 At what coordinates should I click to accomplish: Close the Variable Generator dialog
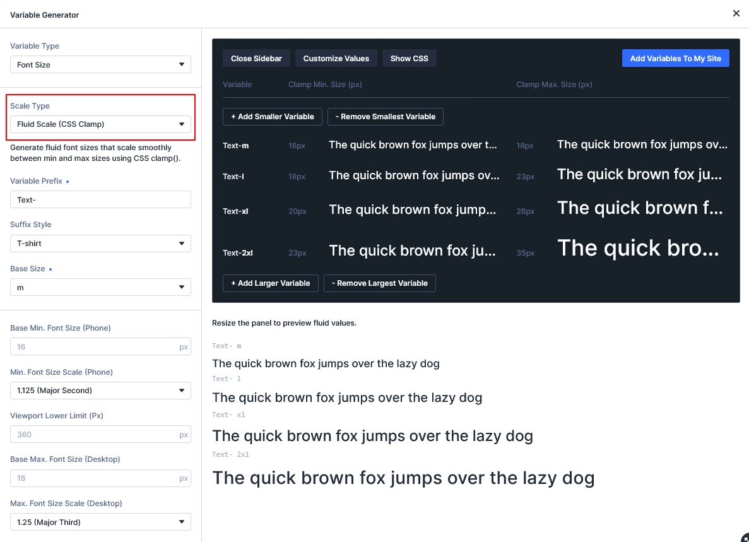[x=736, y=13]
